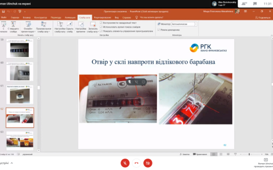273x170 pixels.
Task: Click the camera off button in Meet
Action: tap(148, 163)
